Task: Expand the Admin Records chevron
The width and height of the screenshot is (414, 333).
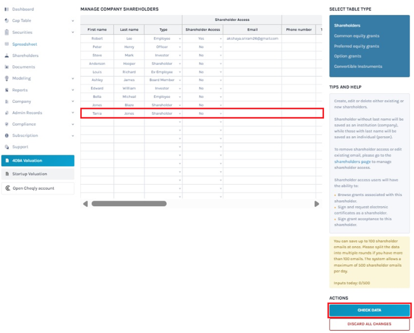Action: point(73,113)
